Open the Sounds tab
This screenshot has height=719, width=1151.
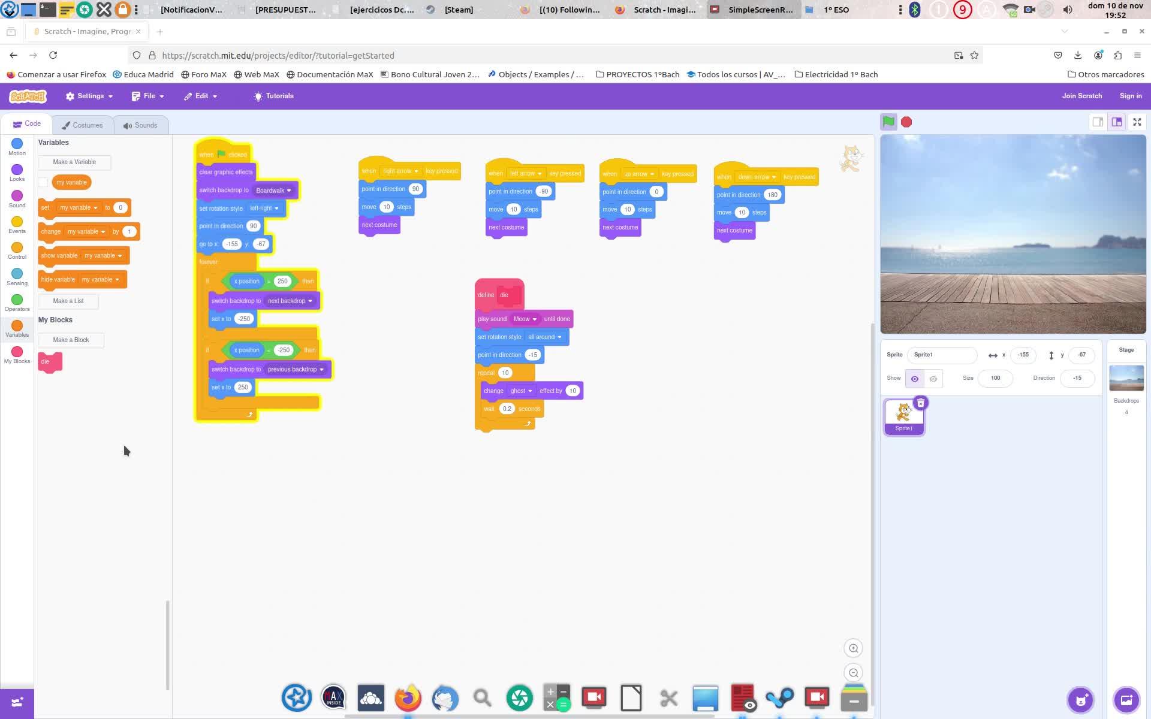[x=140, y=125]
